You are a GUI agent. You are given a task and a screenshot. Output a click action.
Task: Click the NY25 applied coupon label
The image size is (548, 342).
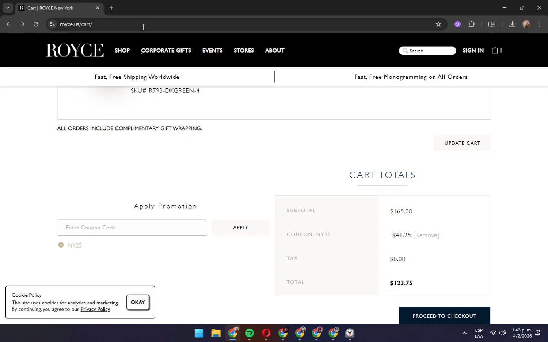(75, 245)
